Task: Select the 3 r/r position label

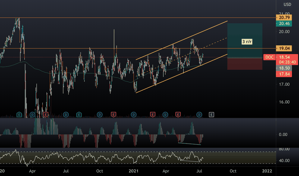Action: 247,42
